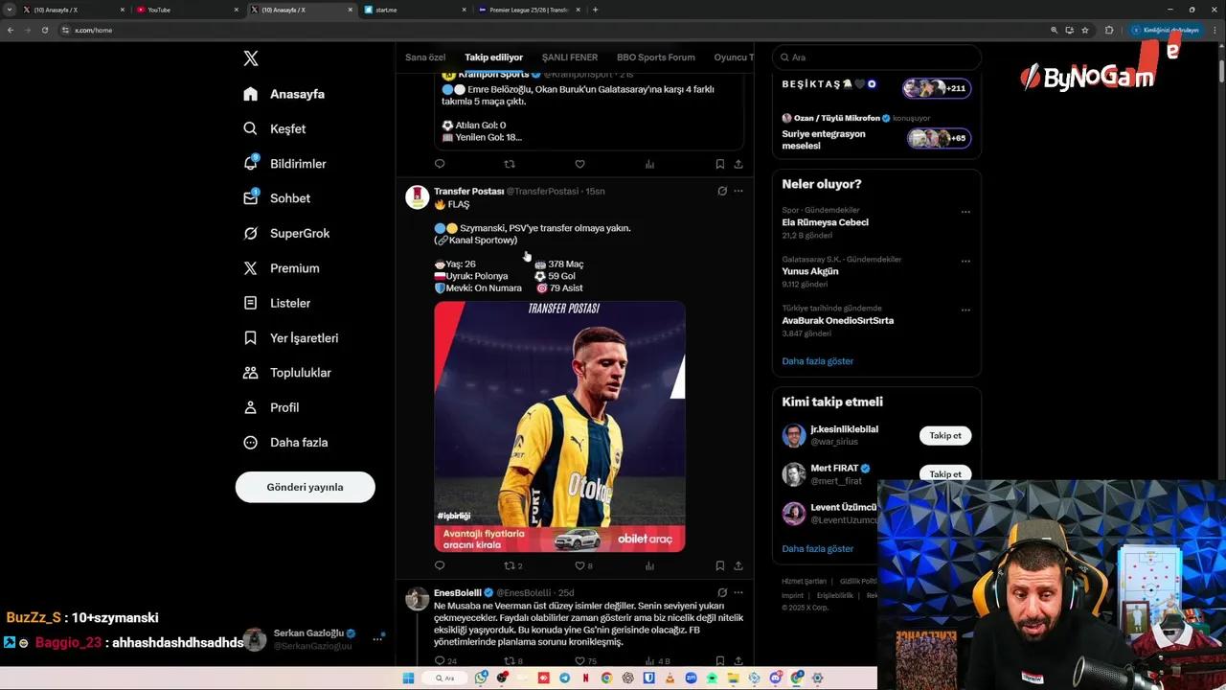Reply to the Krampon Sports post

440,164
